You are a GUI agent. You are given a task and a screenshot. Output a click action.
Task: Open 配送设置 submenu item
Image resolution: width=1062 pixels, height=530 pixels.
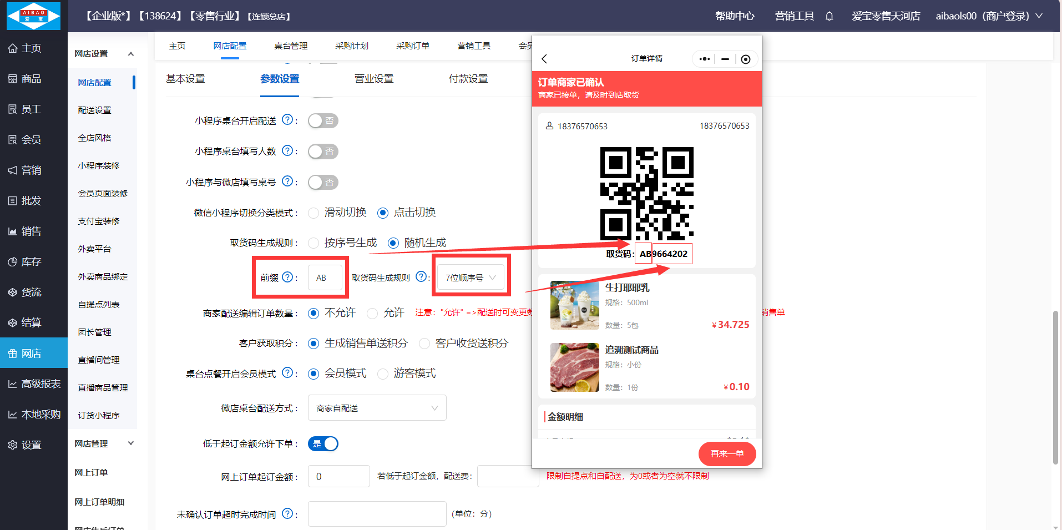[94, 110]
